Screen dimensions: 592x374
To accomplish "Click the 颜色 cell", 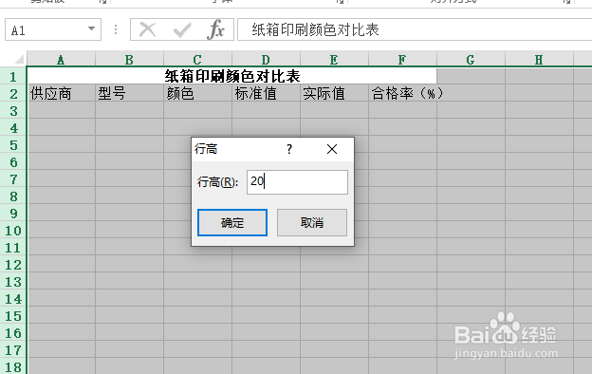I will pyautogui.click(x=198, y=93).
